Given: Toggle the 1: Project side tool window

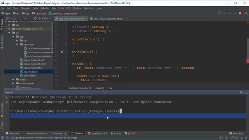Looking at the screenshot, I should pos(2,24).
